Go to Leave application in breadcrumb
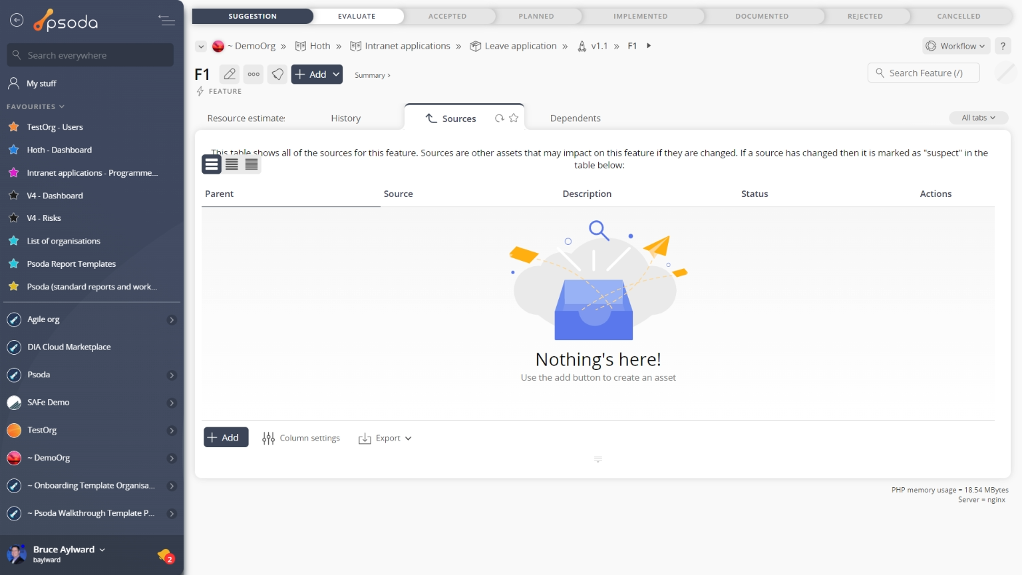The height and width of the screenshot is (575, 1022). (x=513, y=46)
